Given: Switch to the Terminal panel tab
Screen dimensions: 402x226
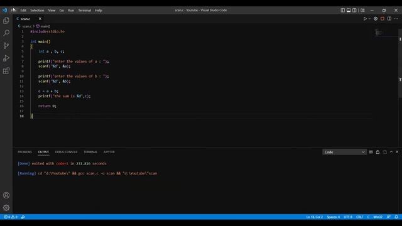Looking at the screenshot, I should click(x=90, y=152).
